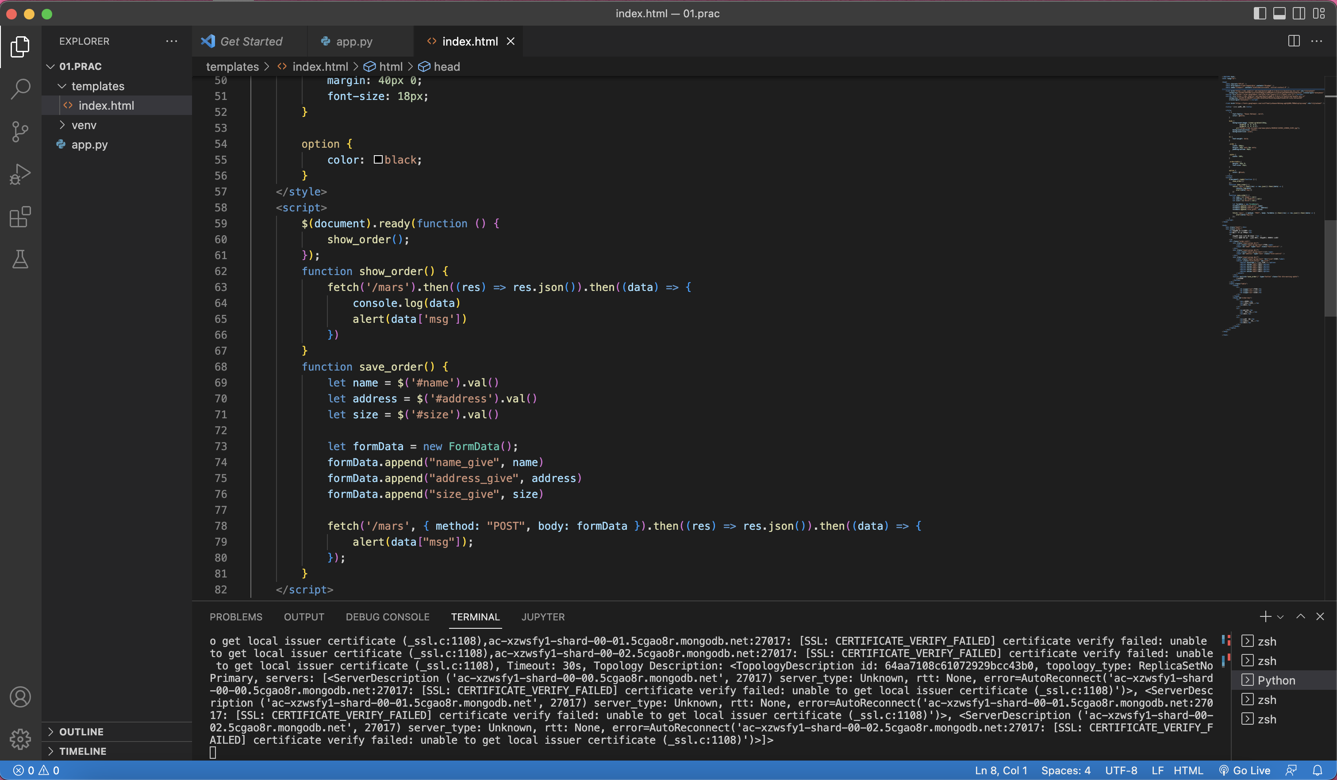Open the Run and Debug view
1337x780 pixels.
[x=20, y=174]
